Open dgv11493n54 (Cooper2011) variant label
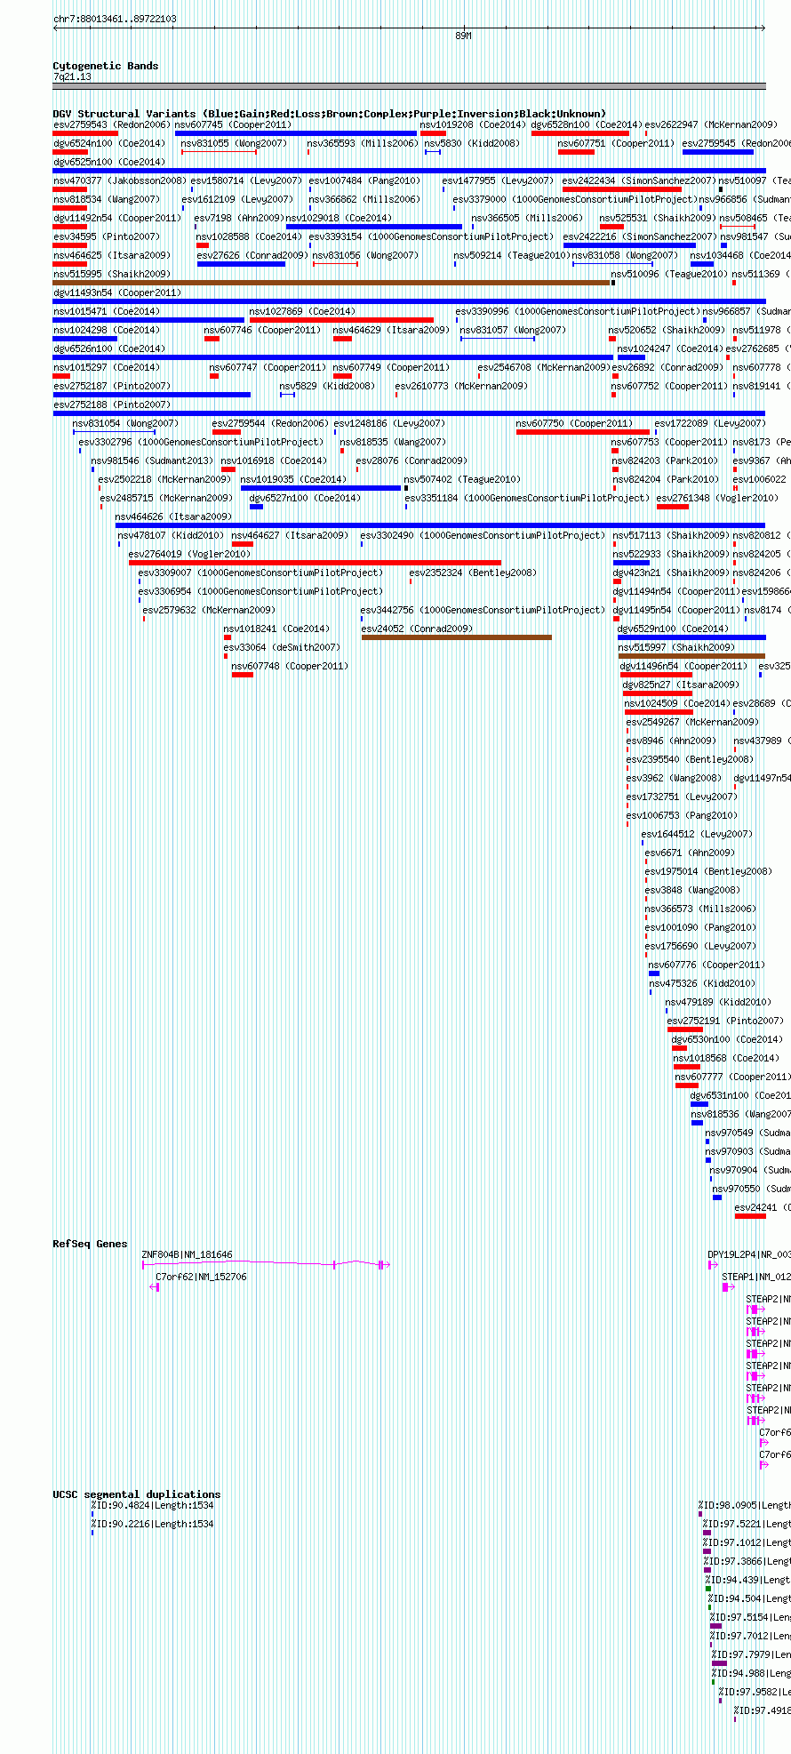 click(117, 292)
